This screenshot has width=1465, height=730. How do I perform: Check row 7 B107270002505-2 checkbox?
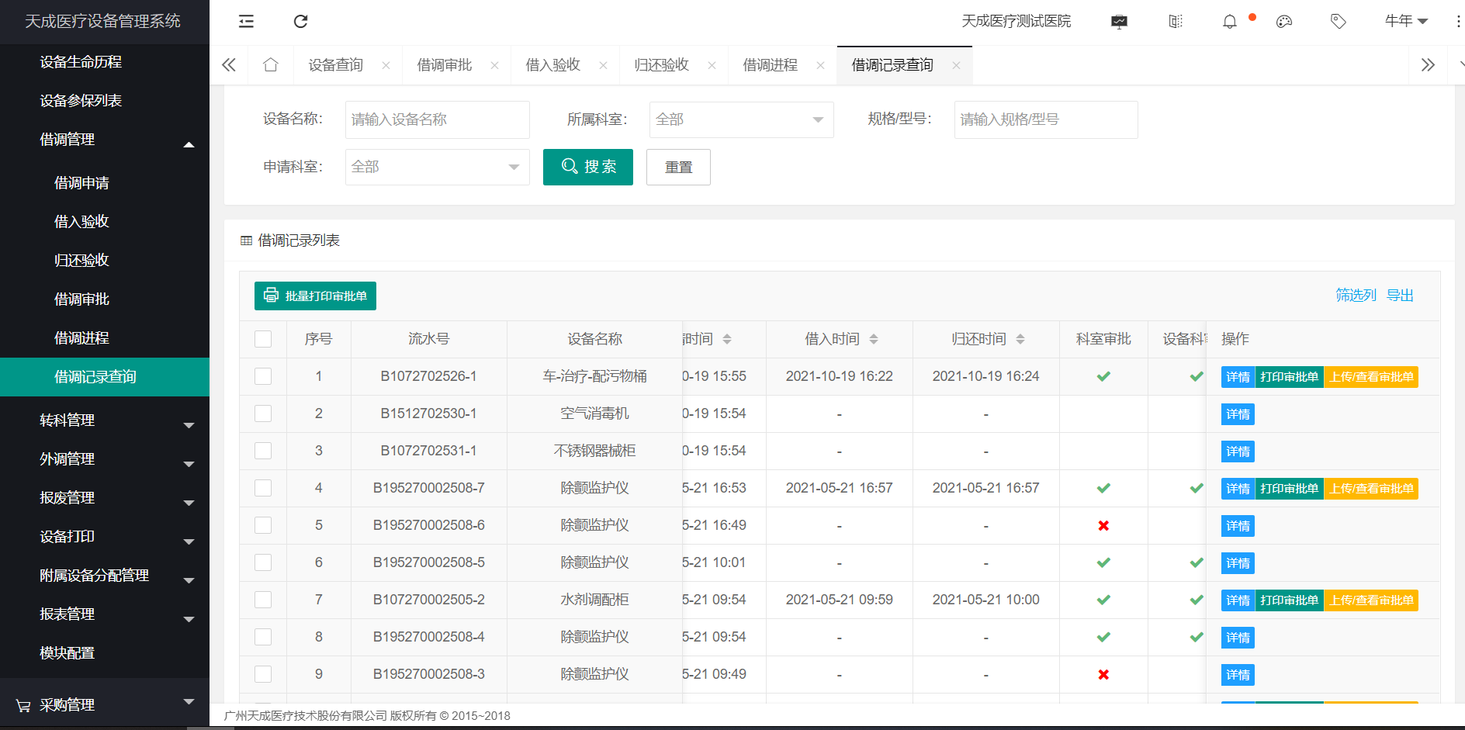(x=263, y=600)
